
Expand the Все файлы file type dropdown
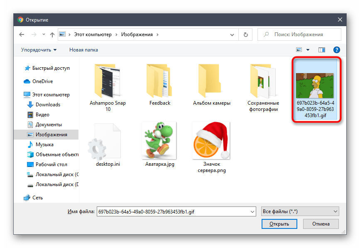[300, 211]
